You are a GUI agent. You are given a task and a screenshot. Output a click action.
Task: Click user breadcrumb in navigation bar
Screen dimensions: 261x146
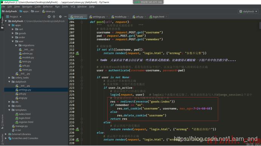coord(35,11)
